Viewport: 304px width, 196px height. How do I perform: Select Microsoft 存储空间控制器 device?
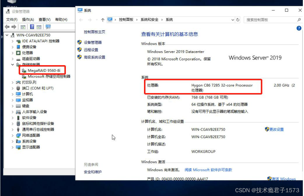click(x=49, y=76)
